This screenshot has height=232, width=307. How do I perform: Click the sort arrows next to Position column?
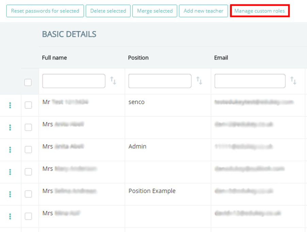(199, 81)
